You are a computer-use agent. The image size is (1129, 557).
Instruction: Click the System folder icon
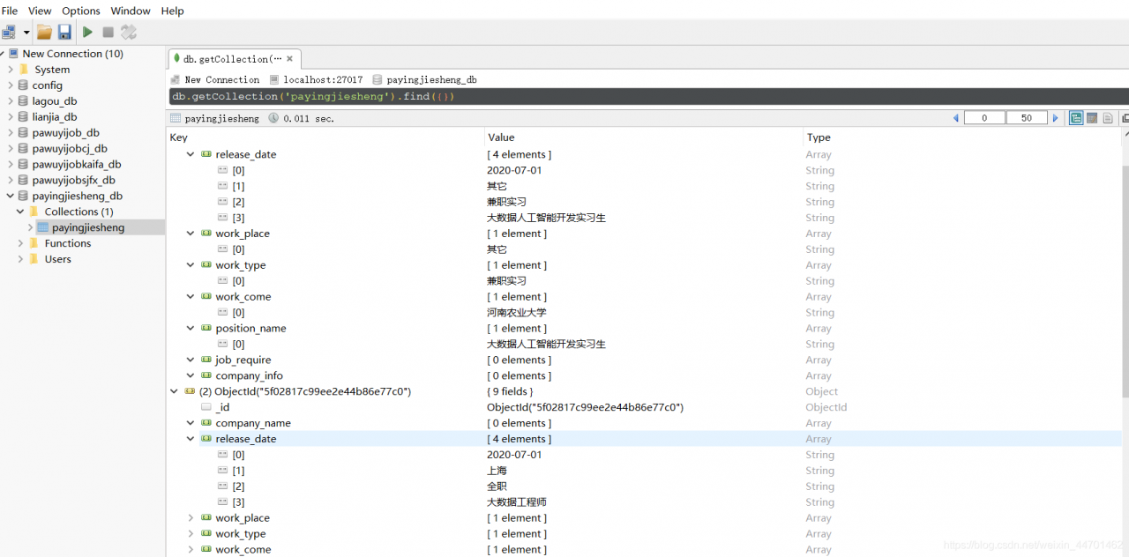point(23,70)
